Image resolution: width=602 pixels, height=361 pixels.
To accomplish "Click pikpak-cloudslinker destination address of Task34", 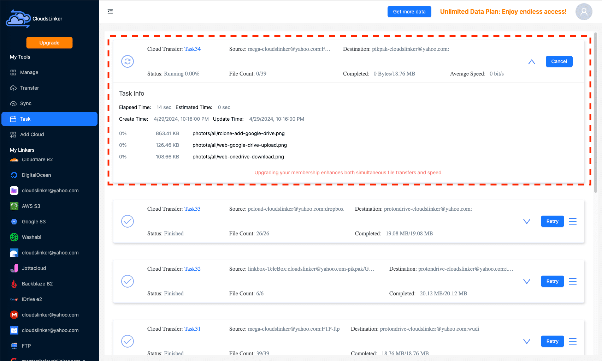I will [411, 49].
